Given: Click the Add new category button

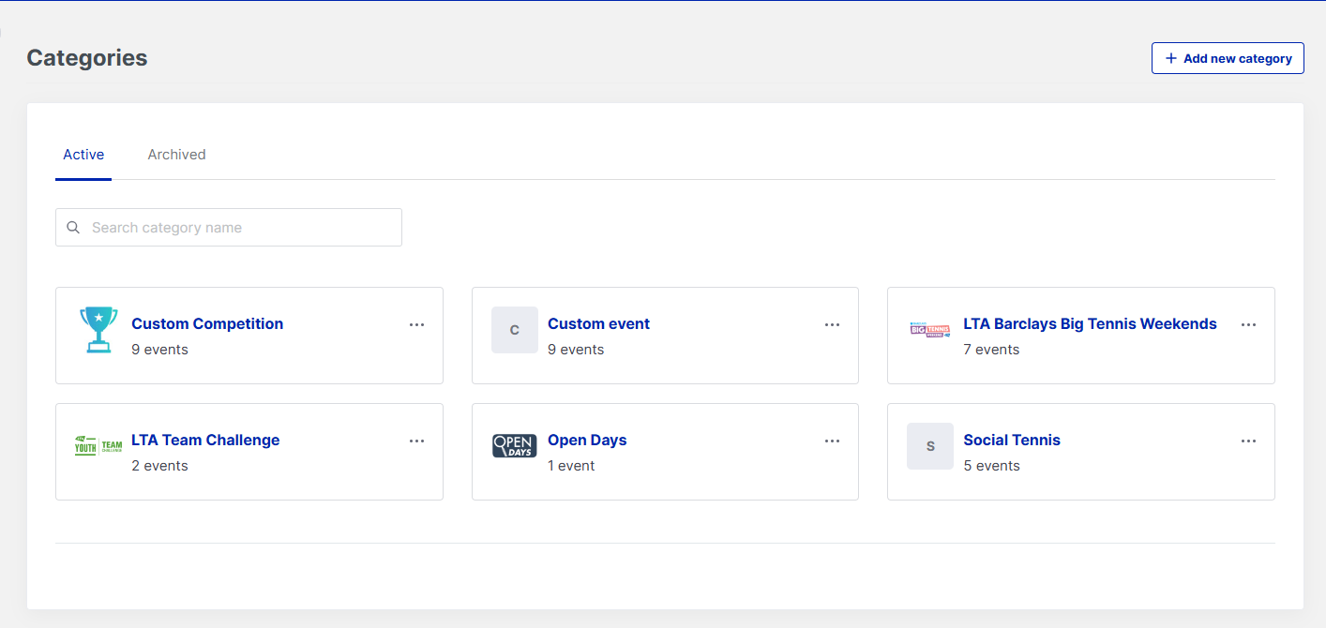Looking at the screenshot, I should pos(1228,58).
